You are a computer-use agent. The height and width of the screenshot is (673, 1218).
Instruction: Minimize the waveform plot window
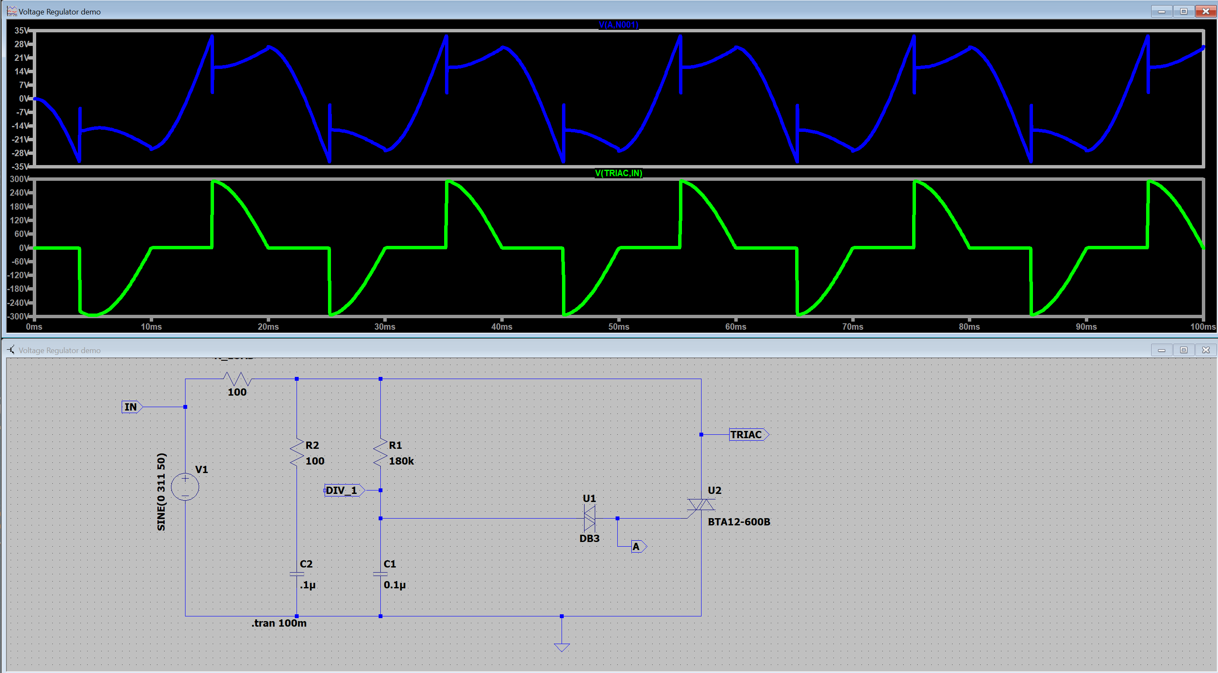click(1161, 11)
